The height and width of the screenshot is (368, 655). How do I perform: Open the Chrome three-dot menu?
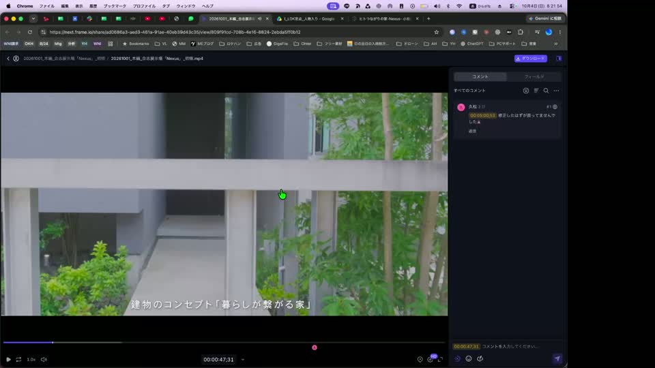[560, 32]
